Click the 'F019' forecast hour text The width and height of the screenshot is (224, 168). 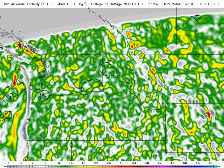pyautogui.click(x=166, y=4)
